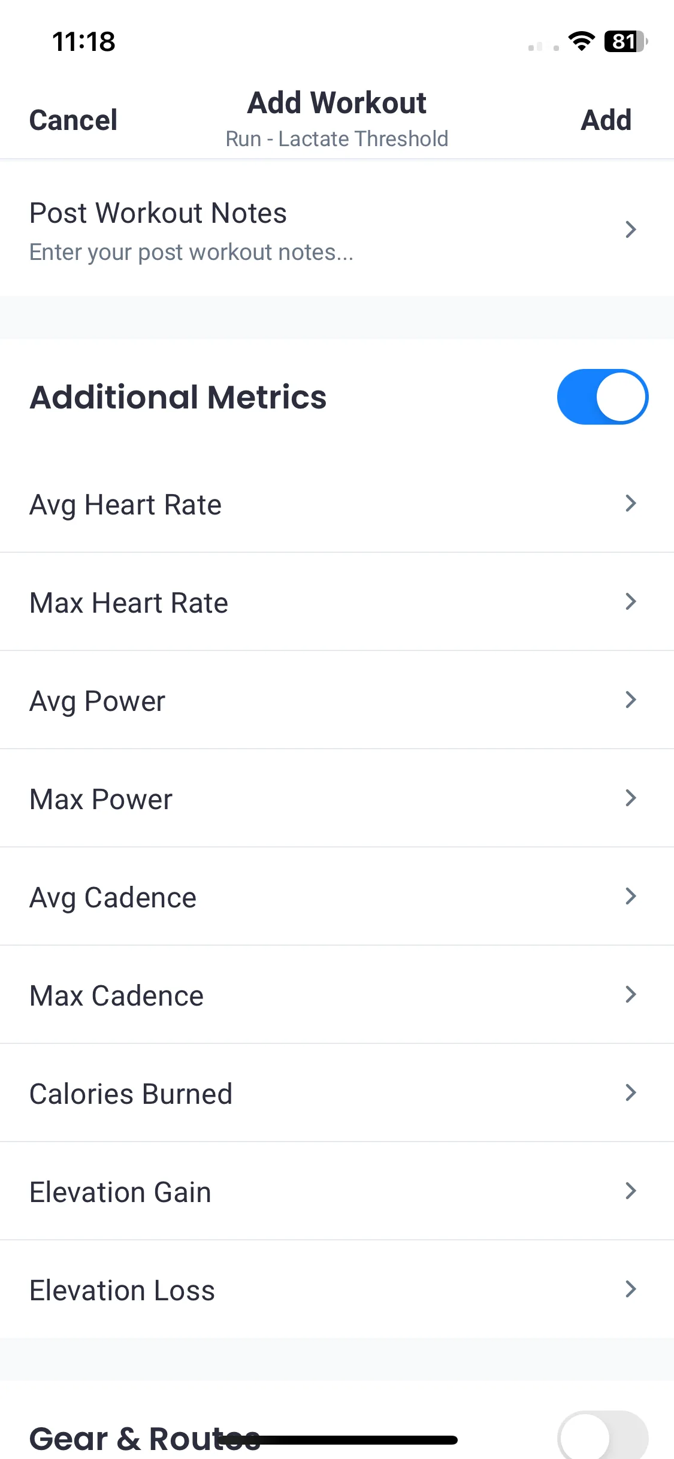Screen dimensions: 674x1459
Task: Expand the Elevation Gain chevron
Action: click(630, 1191)
